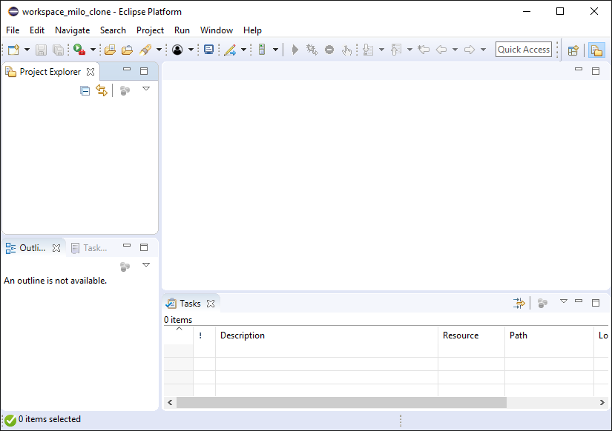612x431 pixels.
Task: Click the Quick Access search field
Action: [x=524, y=50]
